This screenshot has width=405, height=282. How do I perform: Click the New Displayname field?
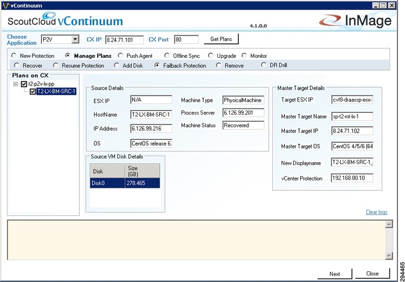352,162
